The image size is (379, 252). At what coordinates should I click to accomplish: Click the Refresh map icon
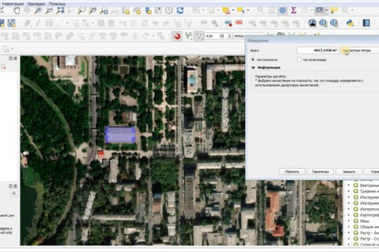click(x=180, y=10)
